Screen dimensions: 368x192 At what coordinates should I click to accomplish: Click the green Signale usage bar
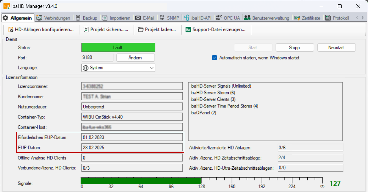click(141, 181)
